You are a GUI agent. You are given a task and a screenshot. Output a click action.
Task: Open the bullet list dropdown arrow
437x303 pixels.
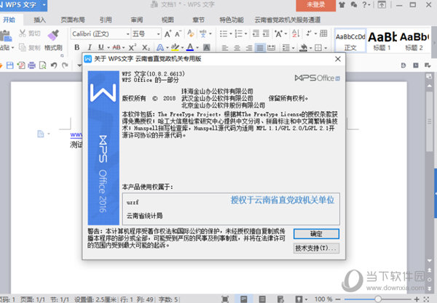click(230, 34)
